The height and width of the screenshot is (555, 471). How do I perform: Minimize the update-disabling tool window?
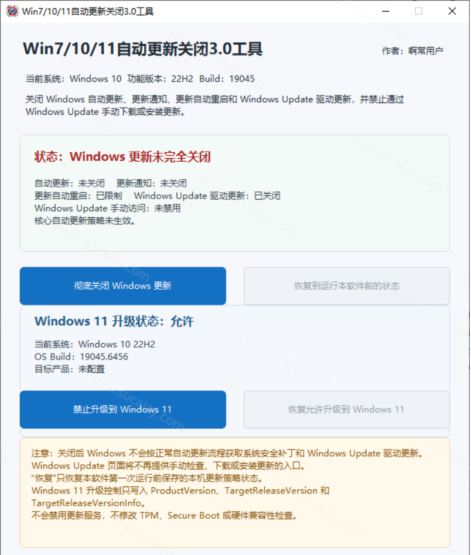tap(385, 11)
